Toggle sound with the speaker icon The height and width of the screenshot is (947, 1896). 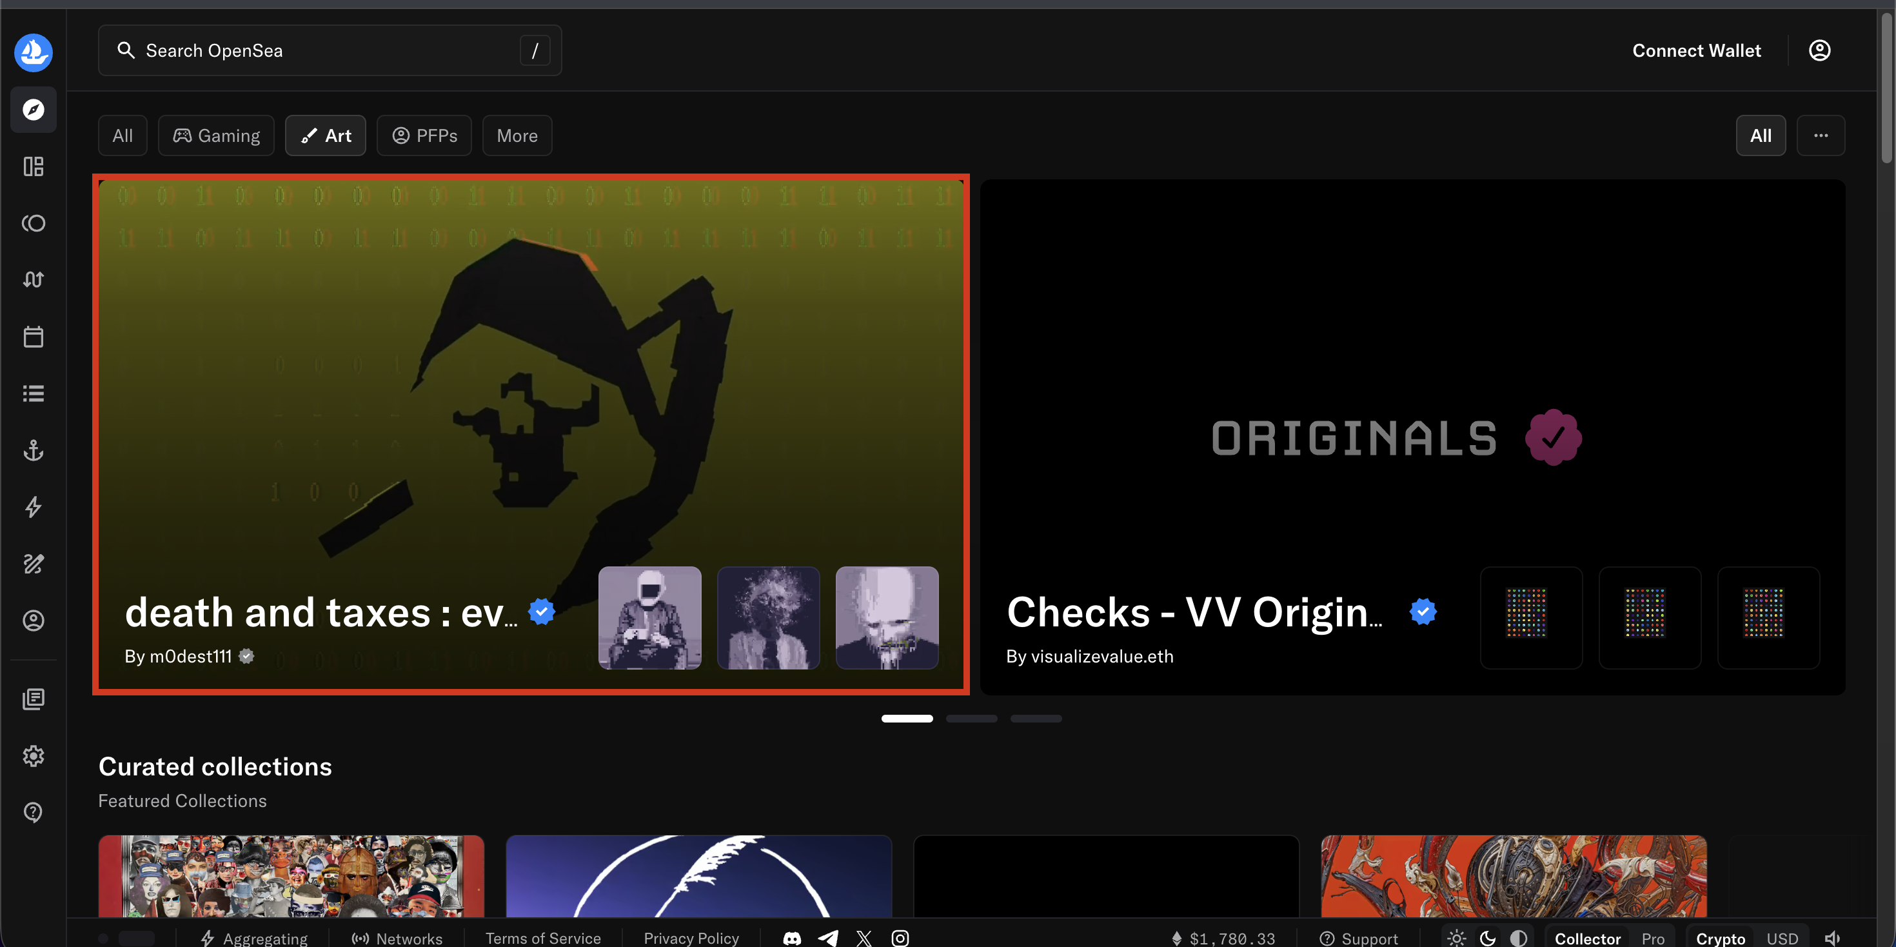point(1833,938)
